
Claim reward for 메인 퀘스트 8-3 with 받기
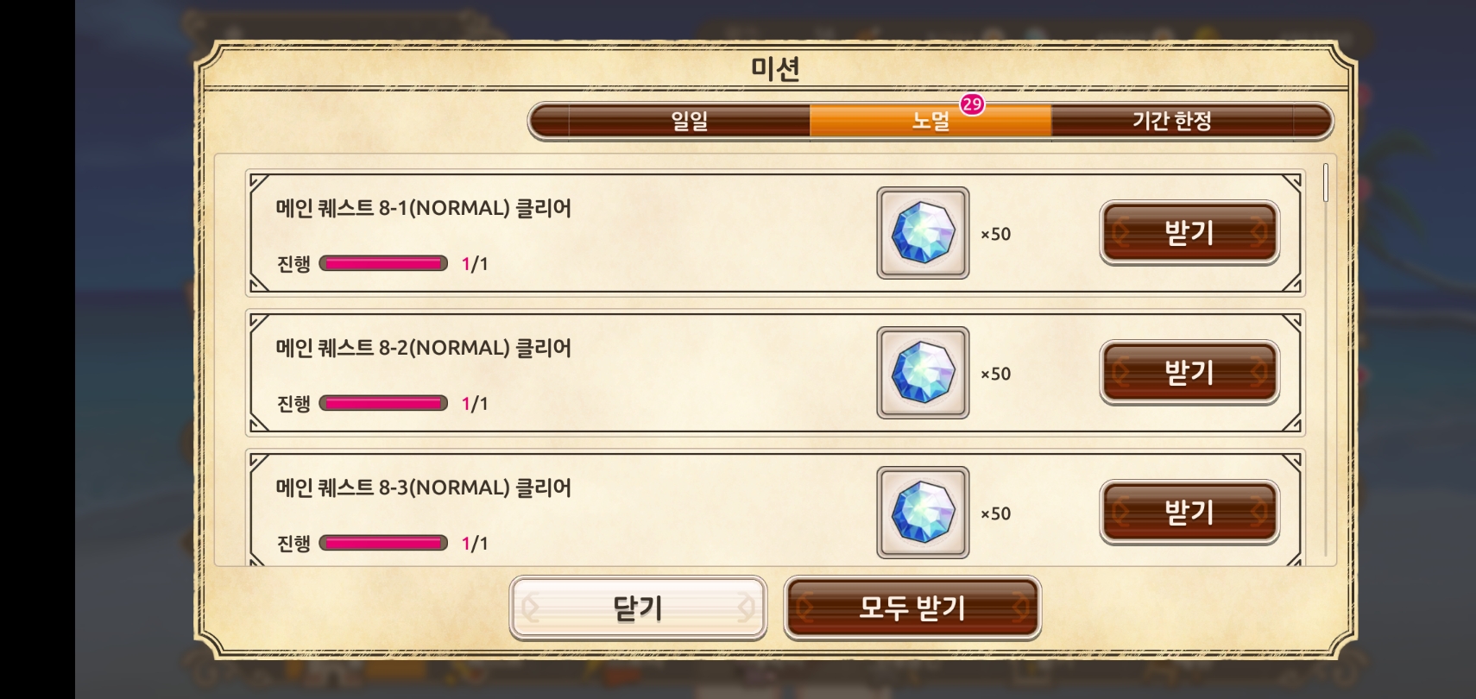click(1189, 513)
